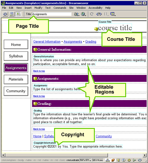Screen dimensions: 148x163
Task: Open the View Options menu
Action: (x=113, y=14)
